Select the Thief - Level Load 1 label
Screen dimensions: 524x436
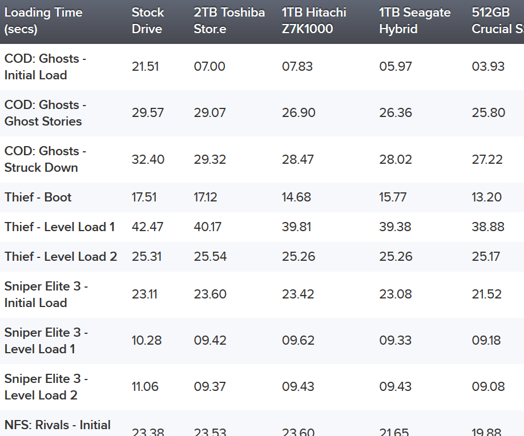pyautogui.click(x=59, y=227)
